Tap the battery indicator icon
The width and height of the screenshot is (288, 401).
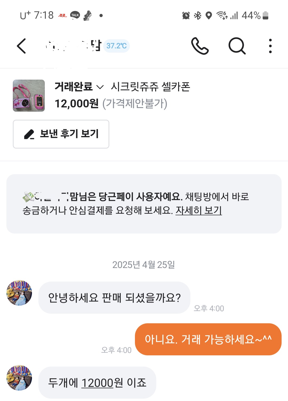click(x=265, y=15)
